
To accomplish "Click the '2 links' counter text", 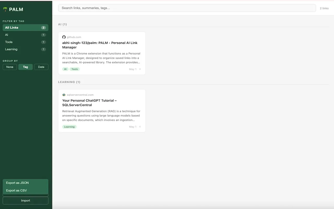I will (324, 8).
